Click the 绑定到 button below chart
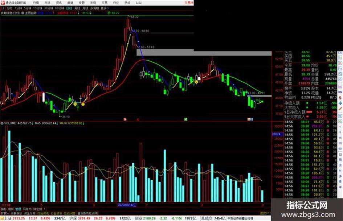The height and width of the screenshot is (221, 343). 37,209
